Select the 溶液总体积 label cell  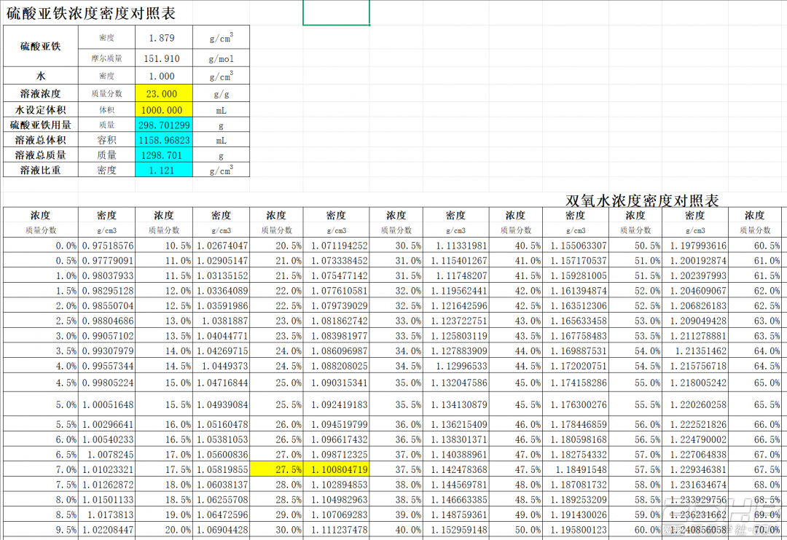pos(41,140)
